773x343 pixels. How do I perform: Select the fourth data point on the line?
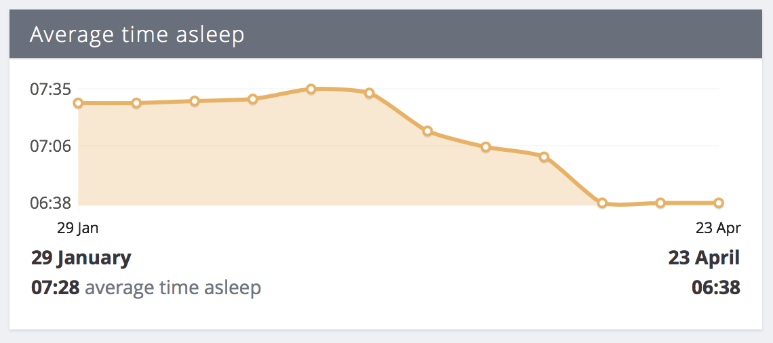coord(253,99)
